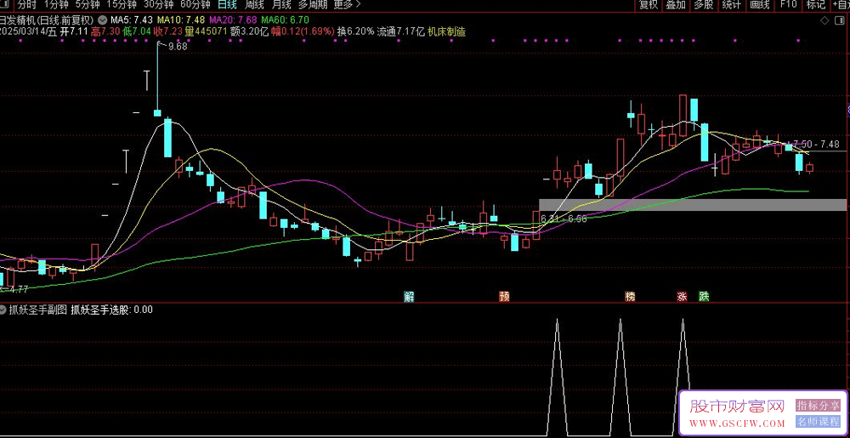Click the 画线 drawing button
This screenshot has width=850, height=438.
point(759,5)
